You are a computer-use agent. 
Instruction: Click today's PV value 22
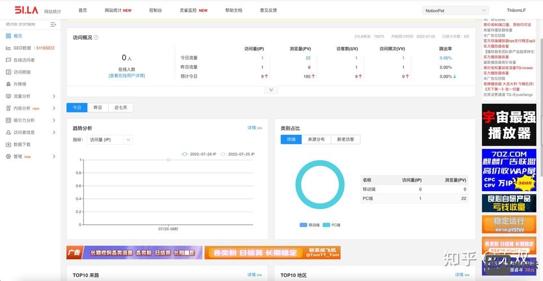coord(308,58)
